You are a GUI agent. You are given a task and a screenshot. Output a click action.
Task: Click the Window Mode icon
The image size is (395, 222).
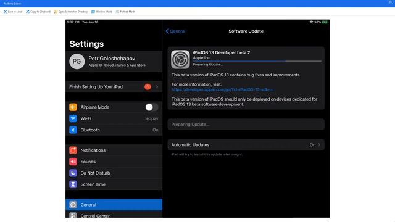(x=93, y=12)
